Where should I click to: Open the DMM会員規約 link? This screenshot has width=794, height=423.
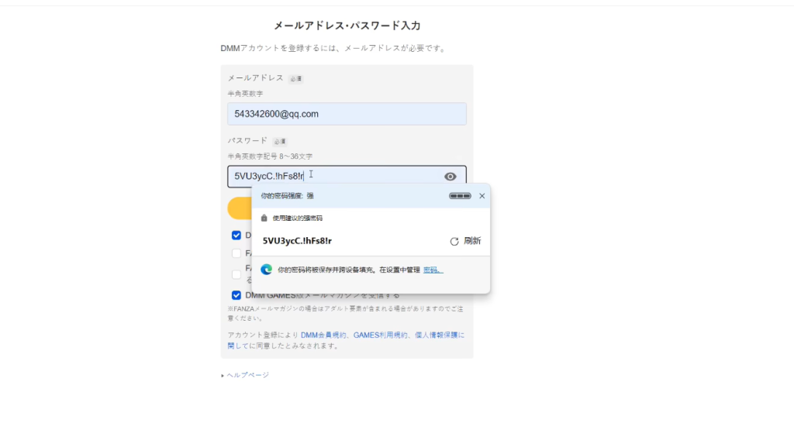(324, 335)
